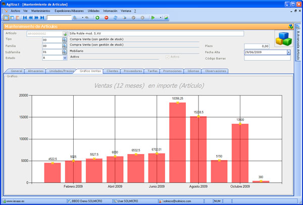Open the Información menu

click(110, 11)
